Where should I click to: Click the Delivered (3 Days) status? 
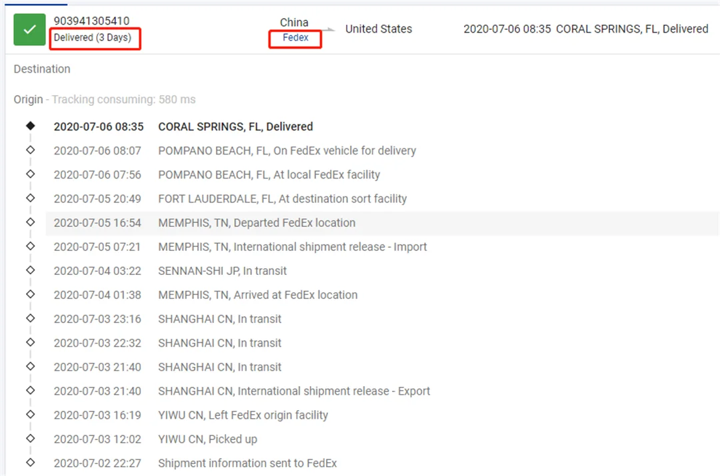[92, 37]
